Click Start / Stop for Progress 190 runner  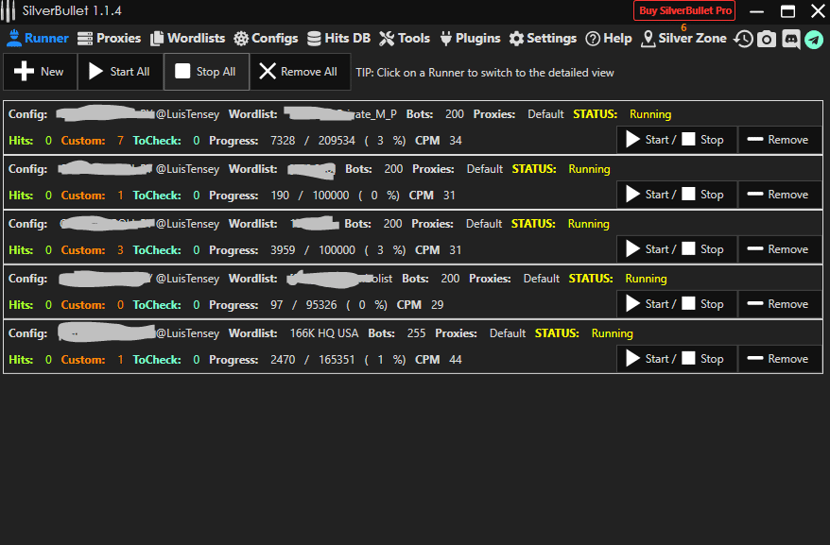pyautogui.click(x=677, y=195)
